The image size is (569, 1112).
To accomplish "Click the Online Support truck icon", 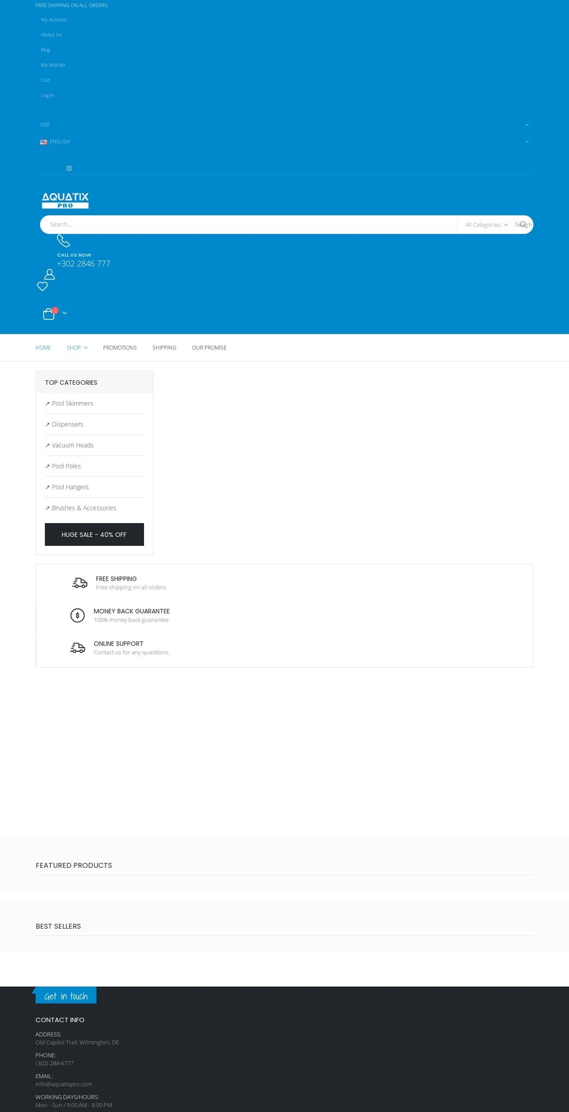I will coord(78,648).
